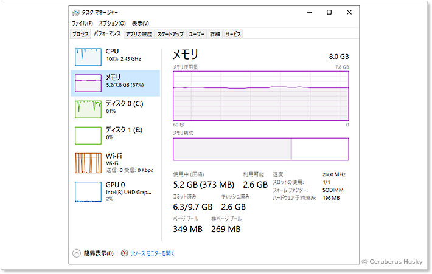Click the Intel(R) UHD Graphics label
The width and height of the screenshot is (432, 274).
tap(128, 193)
